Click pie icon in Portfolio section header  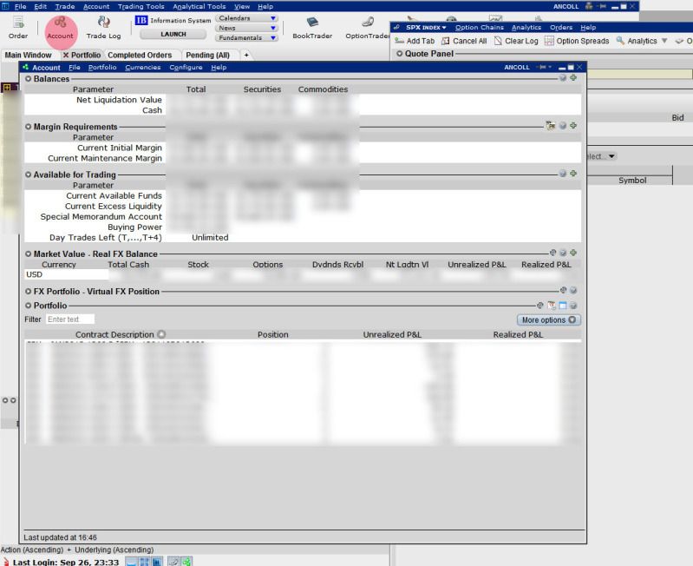coord(540,305)
